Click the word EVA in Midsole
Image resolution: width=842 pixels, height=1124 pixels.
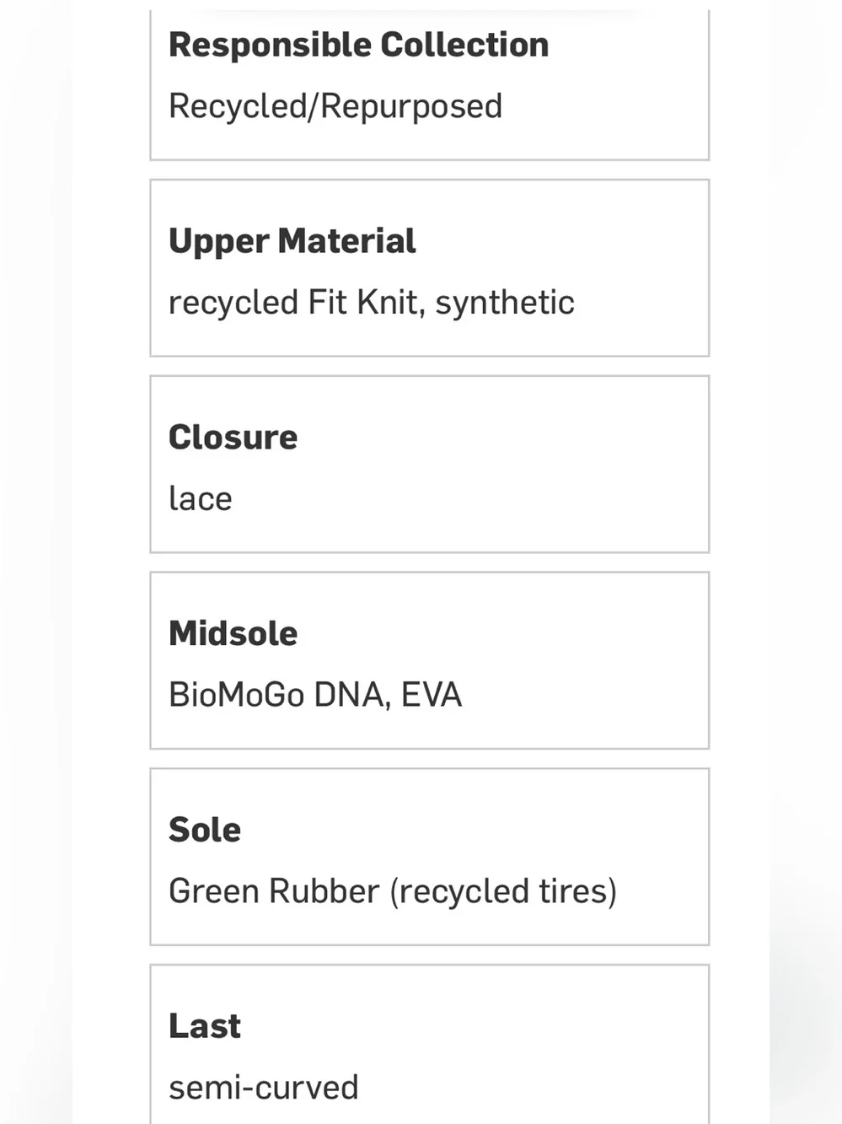coord(432,695)
